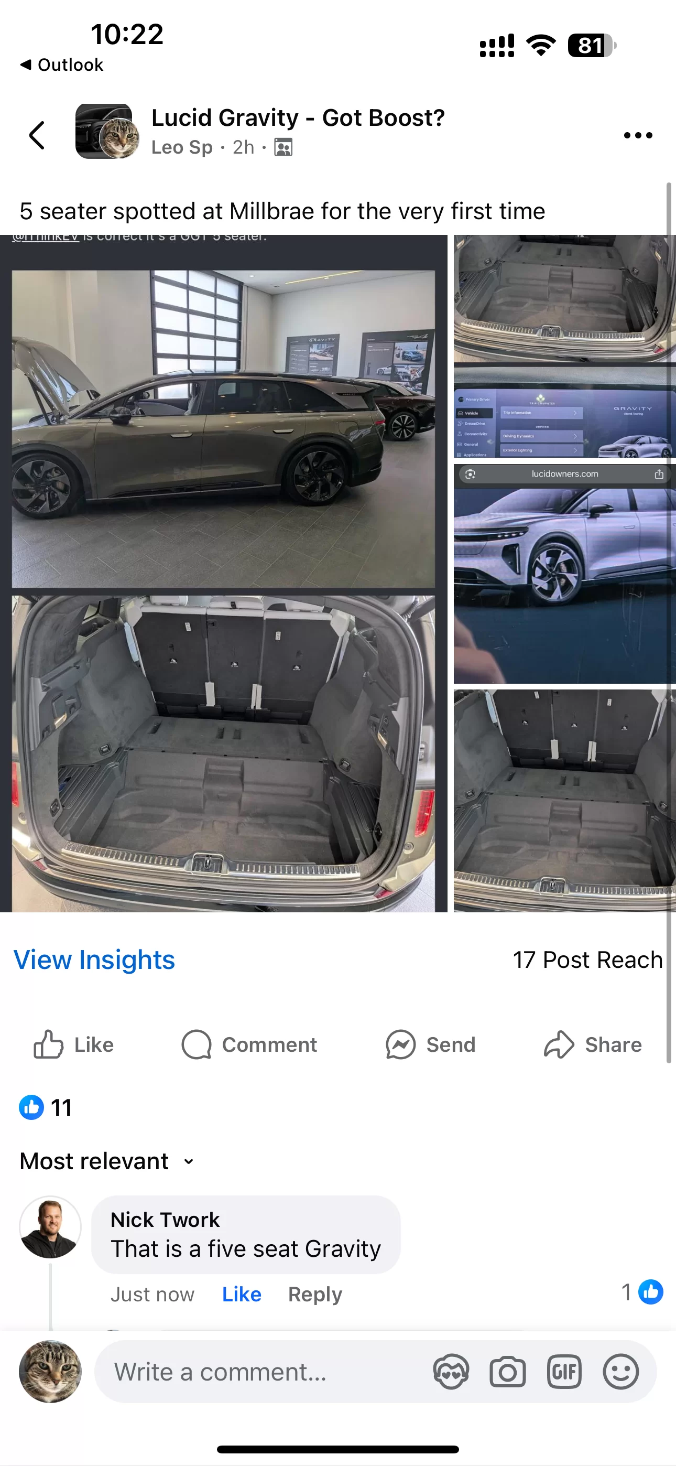Send post via Messenger Send button
The height and width of the screenshot is (1466, 676).
click(x=430, y=1045)
